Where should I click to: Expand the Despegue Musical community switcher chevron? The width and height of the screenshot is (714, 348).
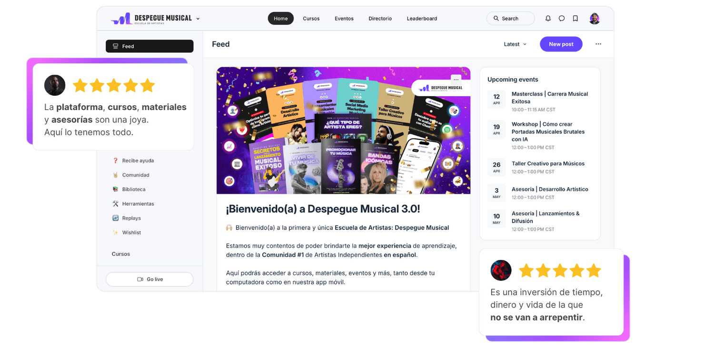[x=198, y=19]
